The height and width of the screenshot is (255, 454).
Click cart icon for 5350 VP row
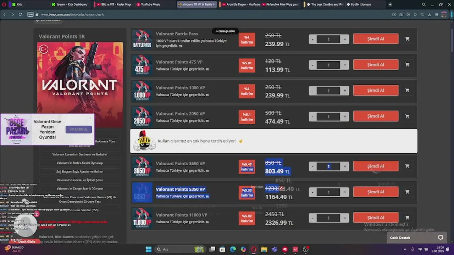click(407, 192)
